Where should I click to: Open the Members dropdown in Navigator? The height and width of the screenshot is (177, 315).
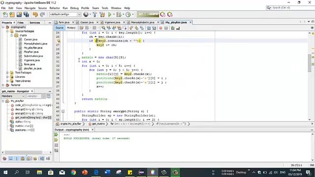coord(23,96)
